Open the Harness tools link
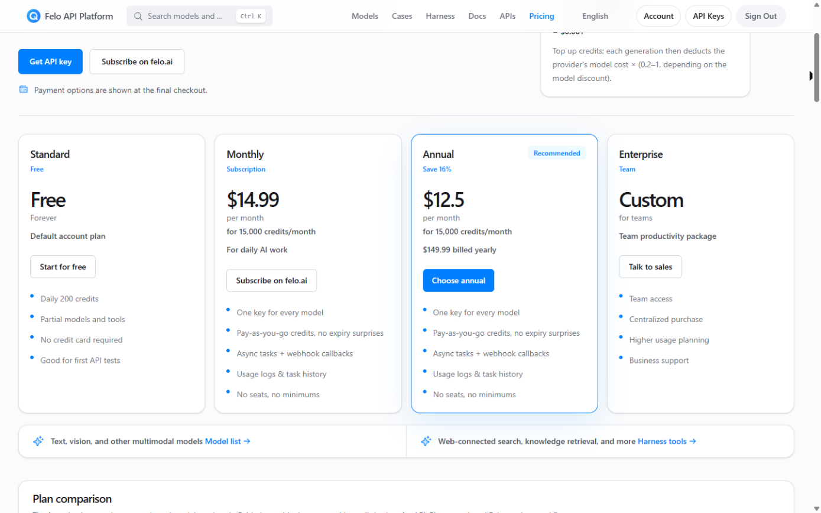This screenshot has height=513, width=821. tap(667, 441)
